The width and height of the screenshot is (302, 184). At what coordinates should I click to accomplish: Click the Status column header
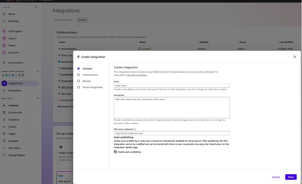point(143,42)
